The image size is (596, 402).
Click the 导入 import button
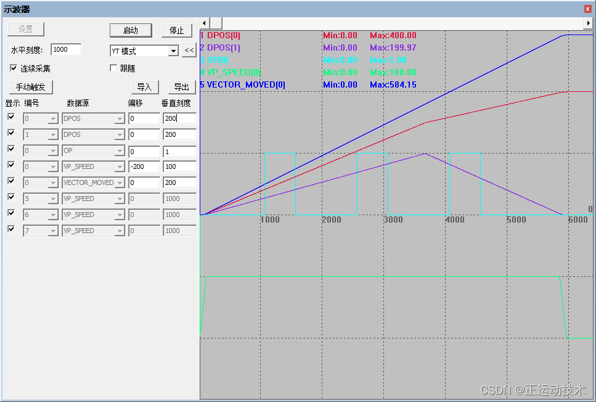145,87
